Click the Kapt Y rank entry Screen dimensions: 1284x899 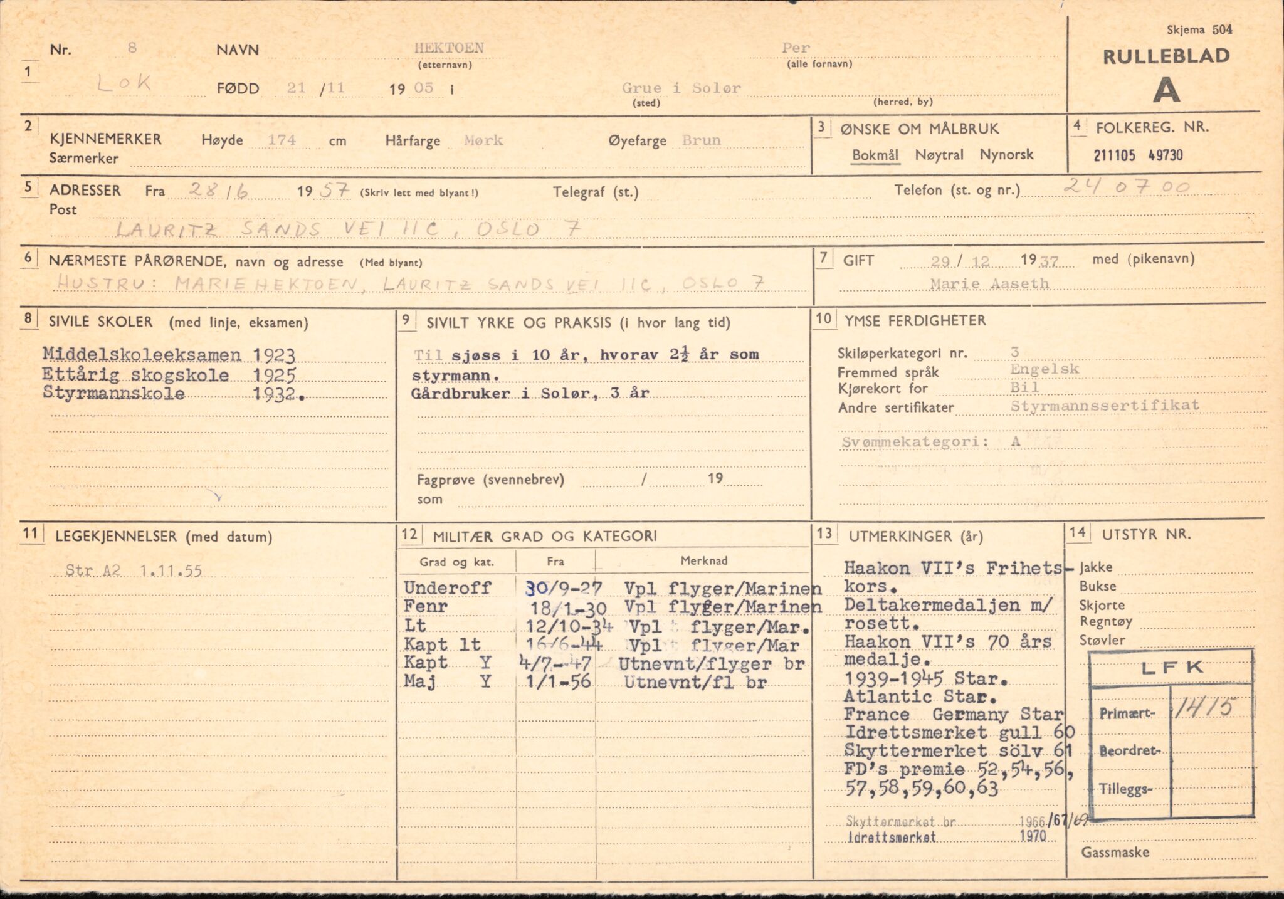[448, 663]
